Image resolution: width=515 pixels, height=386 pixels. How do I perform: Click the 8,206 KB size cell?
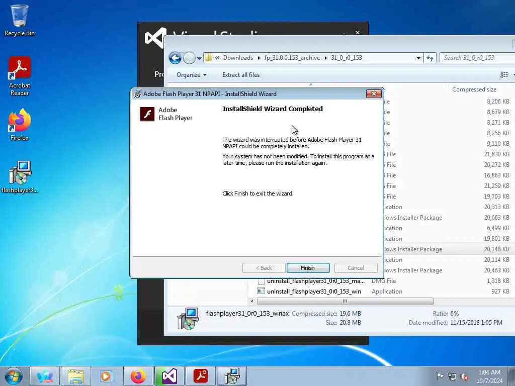click(x=498, y=102)
